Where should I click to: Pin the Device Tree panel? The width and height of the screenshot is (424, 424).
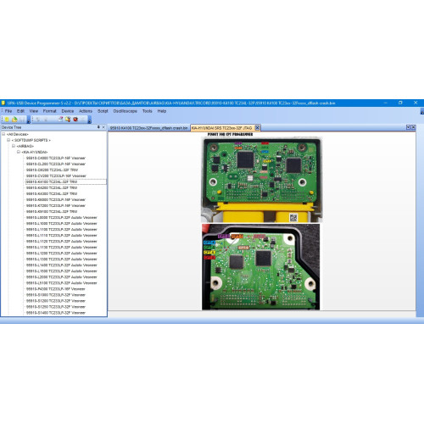98,127
